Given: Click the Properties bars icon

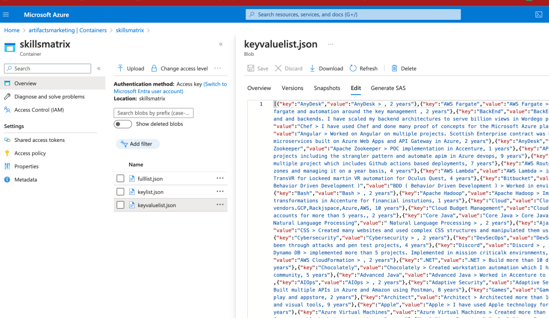Looking at the screenshot, I should pos(7,166).
